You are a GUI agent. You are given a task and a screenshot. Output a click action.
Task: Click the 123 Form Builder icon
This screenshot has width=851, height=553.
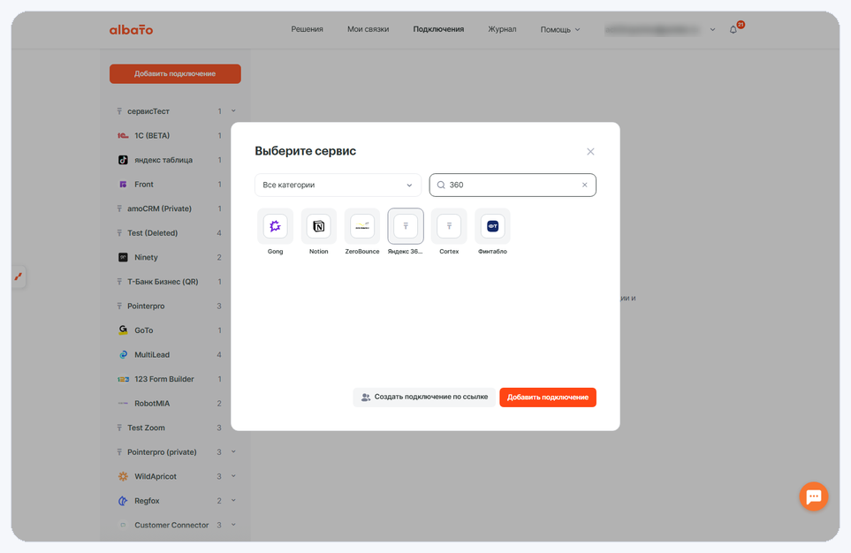(x=123, y=379)
